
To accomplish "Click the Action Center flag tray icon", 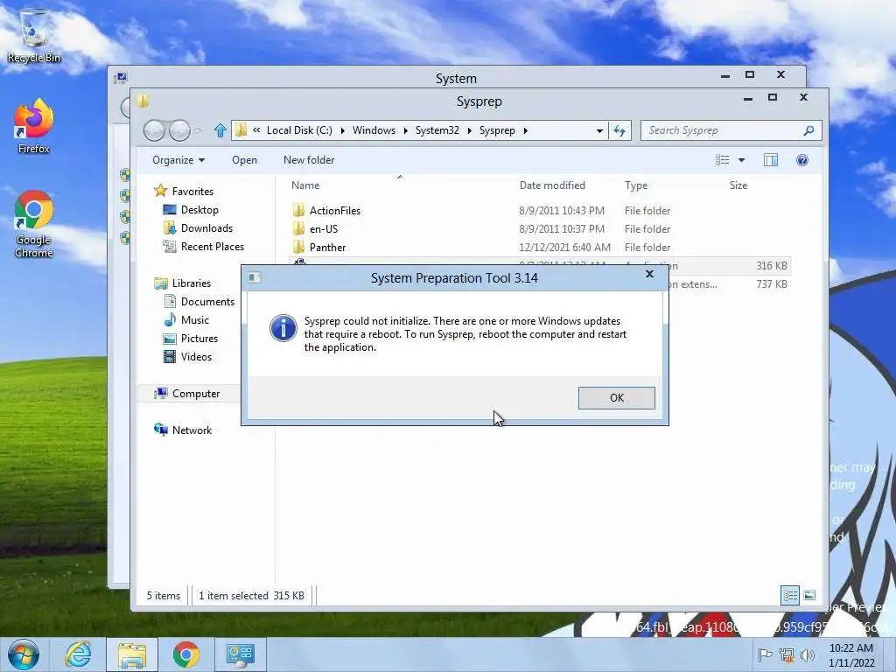I will pos(765,654).
